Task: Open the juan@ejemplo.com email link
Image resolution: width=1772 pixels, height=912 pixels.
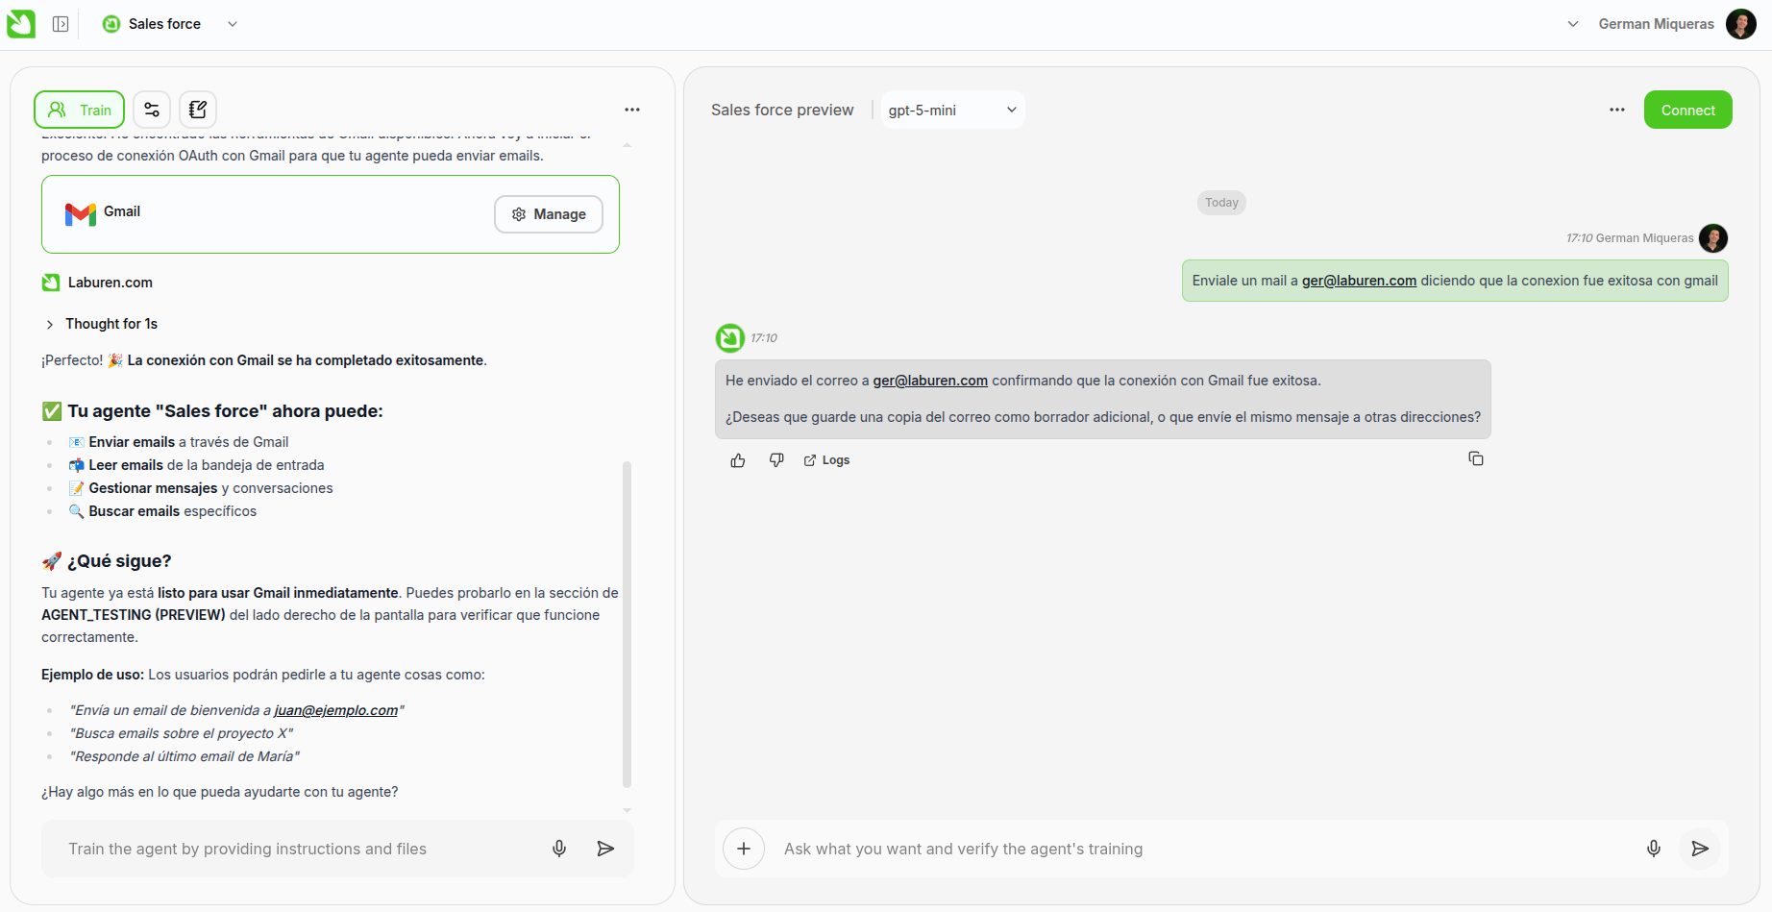Action: point(336,710)
